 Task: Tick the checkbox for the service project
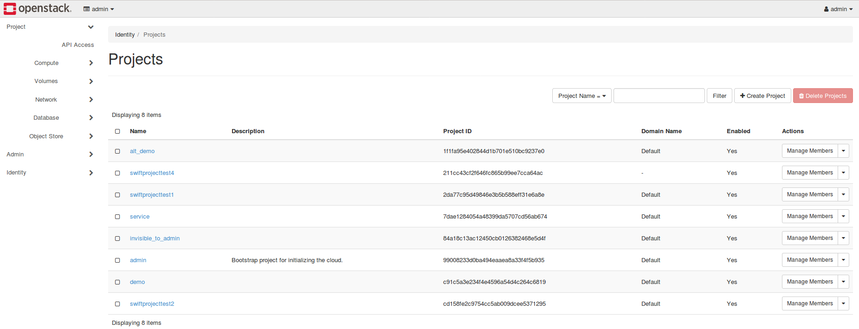click(117, 217)
